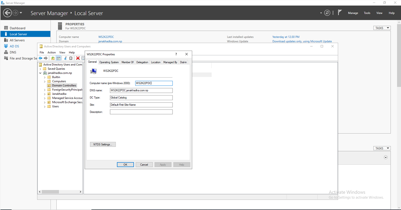The height and width of the screenshot is (210, 401).
Task: Expand the Computers container in the tree
Action: tap(44, 81)
